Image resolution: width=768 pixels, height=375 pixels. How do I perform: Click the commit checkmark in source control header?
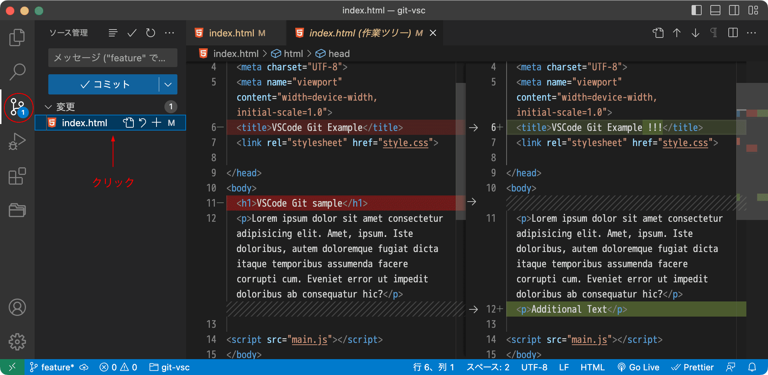pos(132,33)
